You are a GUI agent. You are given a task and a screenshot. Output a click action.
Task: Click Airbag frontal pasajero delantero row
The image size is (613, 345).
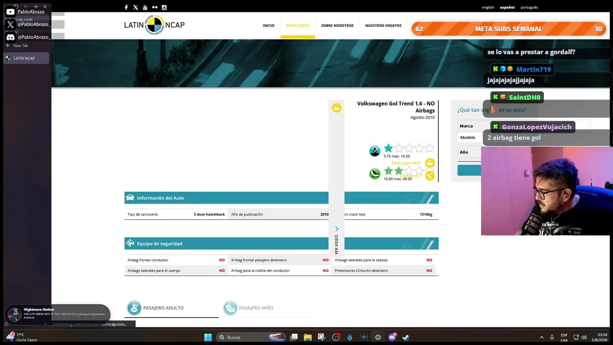(280, 260)
